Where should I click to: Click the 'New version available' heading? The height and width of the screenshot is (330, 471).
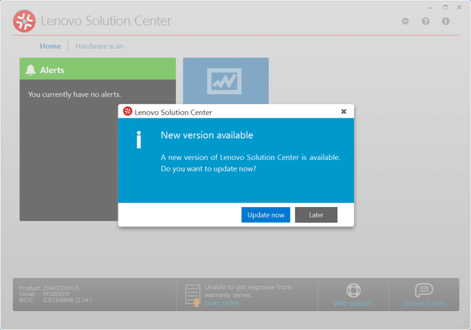[207, 135]
